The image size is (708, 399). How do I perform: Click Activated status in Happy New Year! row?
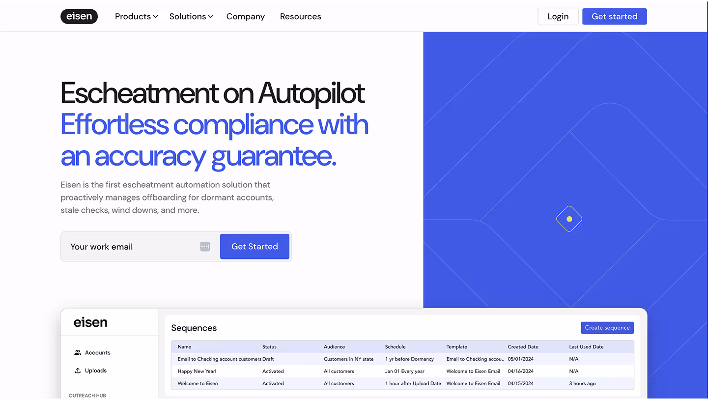pyautogui.click(x=273, y=371)
